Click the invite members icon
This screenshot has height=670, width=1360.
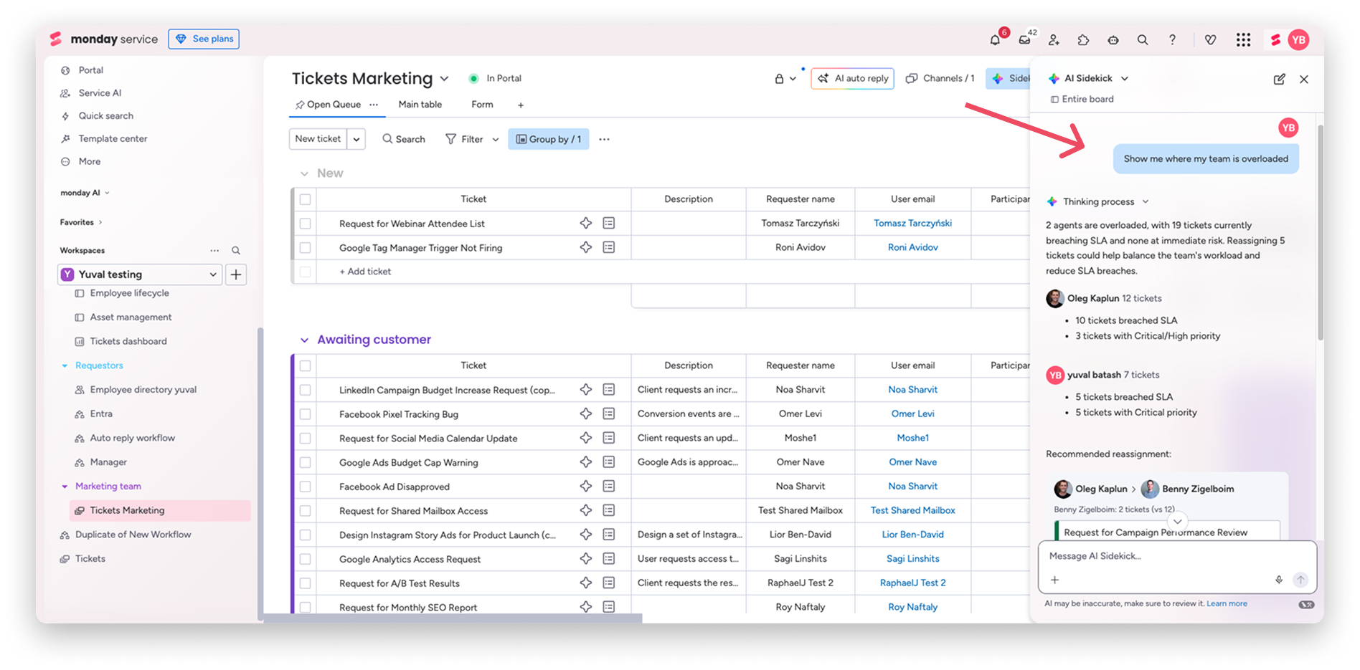1054,40
